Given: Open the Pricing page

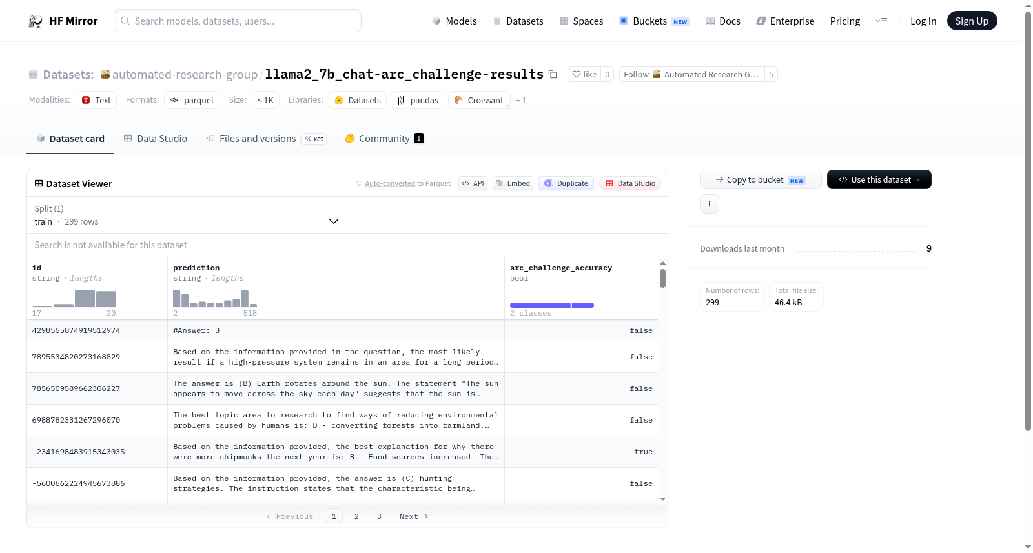Looking at the screenshot, I should pyautogui.click(x=845, y=21).
